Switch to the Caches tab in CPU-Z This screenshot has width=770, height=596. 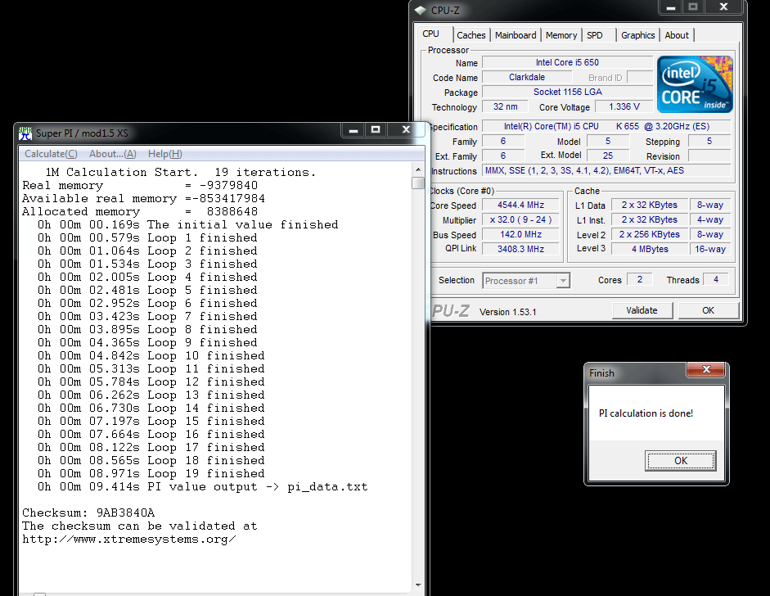pos(471,35)
